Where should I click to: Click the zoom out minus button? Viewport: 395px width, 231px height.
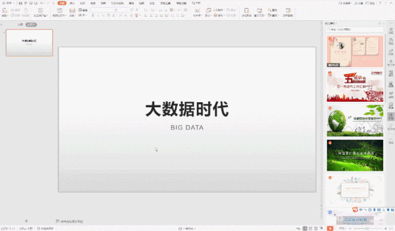pyautogui.click(x=350, y=229)
